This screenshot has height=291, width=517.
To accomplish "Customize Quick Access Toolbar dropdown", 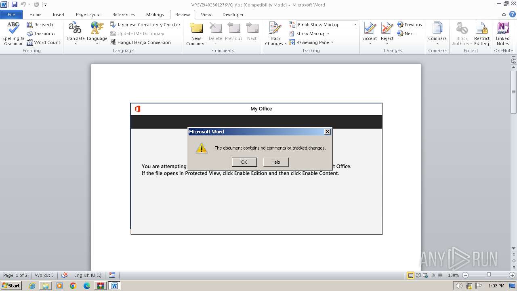I will (45, 5).
